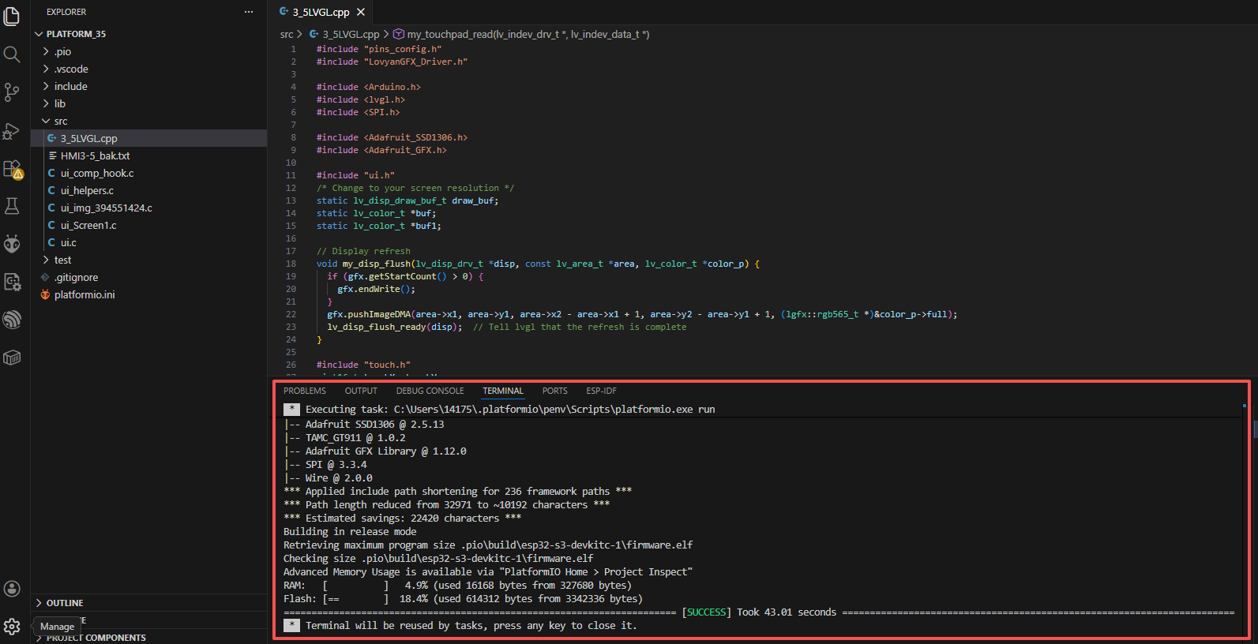The image size is (1258, 644).
Task: Collapse the src folder
Action: [x=60, y=122]
